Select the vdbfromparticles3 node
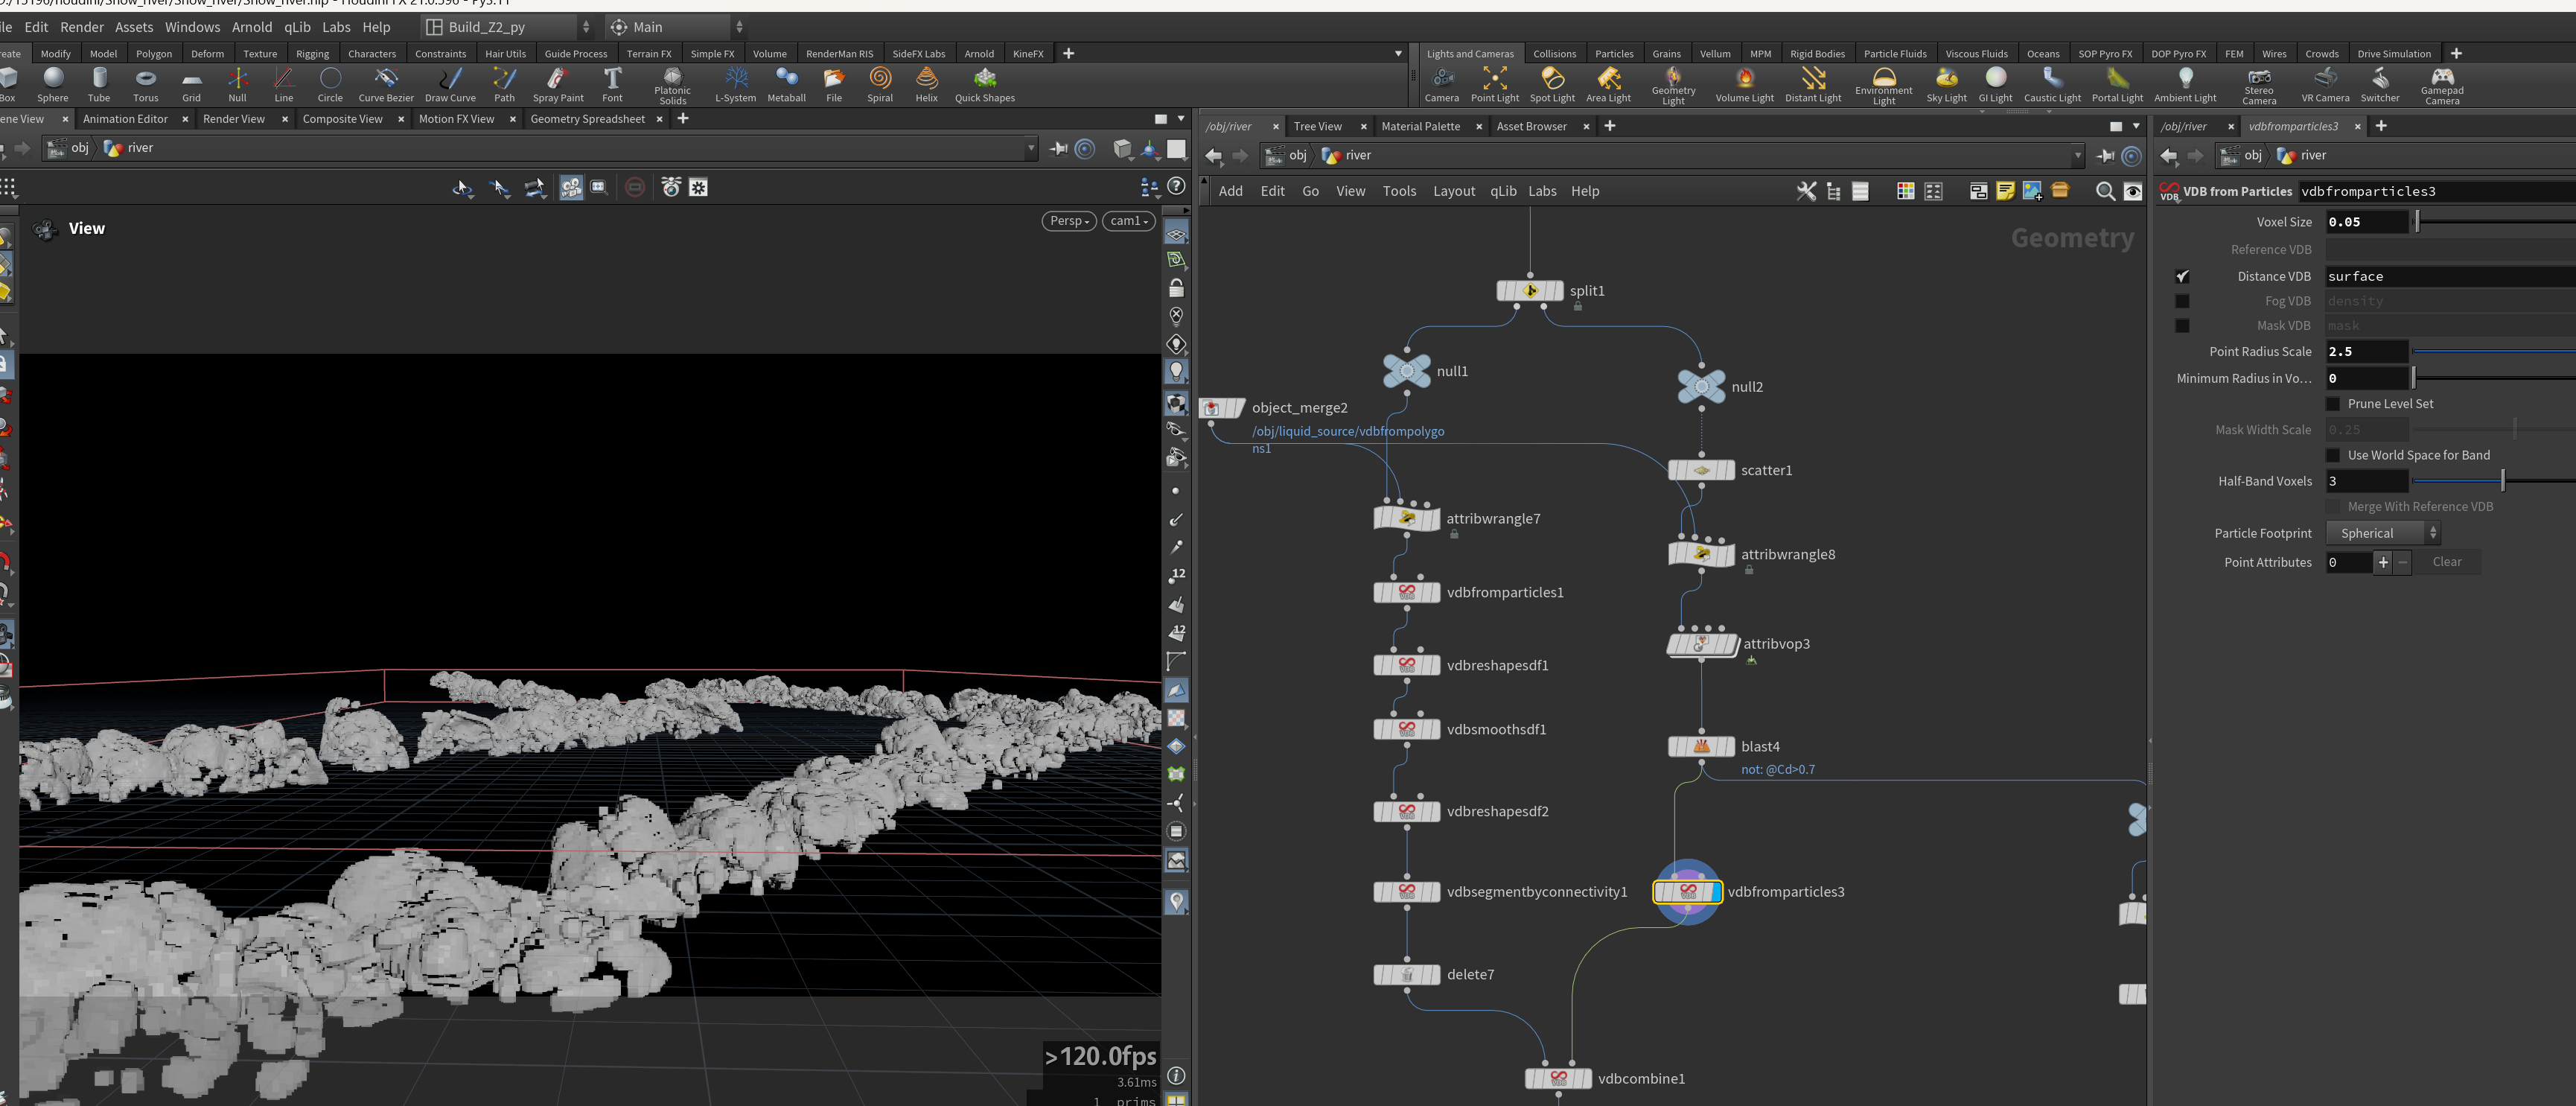The width and height of the screenshot is (2576, 1106). [1688, 891]
